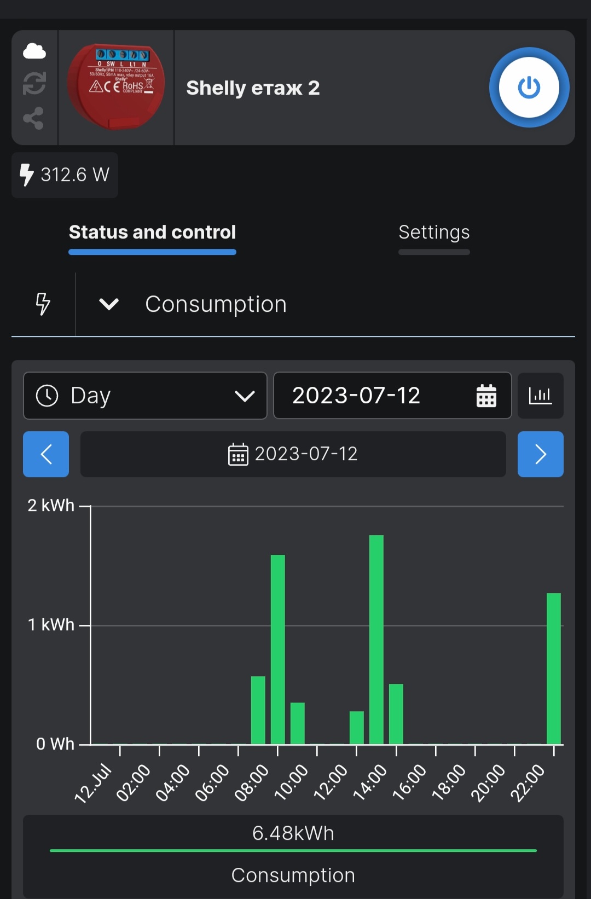Toggle the Shelly етаж 2 power button

529,88
